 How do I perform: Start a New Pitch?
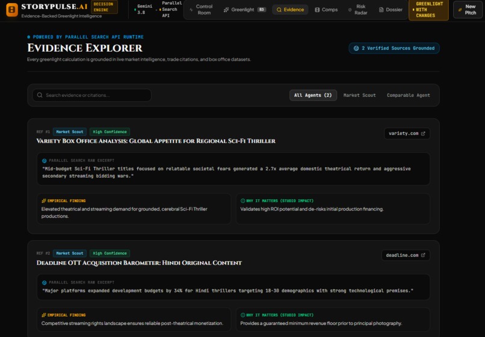coord(468,10)
